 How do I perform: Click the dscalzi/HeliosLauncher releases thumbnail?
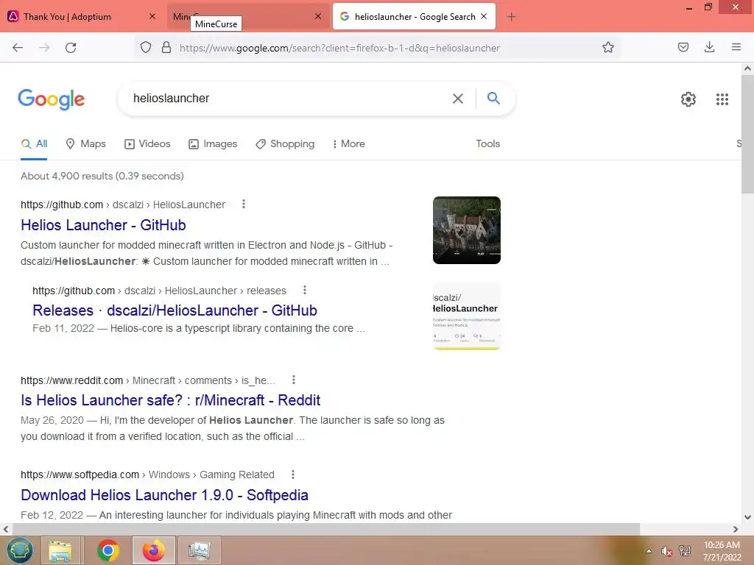point(466,316)
